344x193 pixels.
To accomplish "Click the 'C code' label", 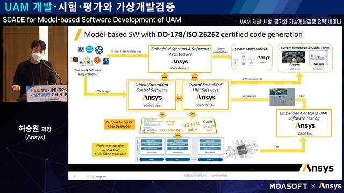I will [207, 121].
